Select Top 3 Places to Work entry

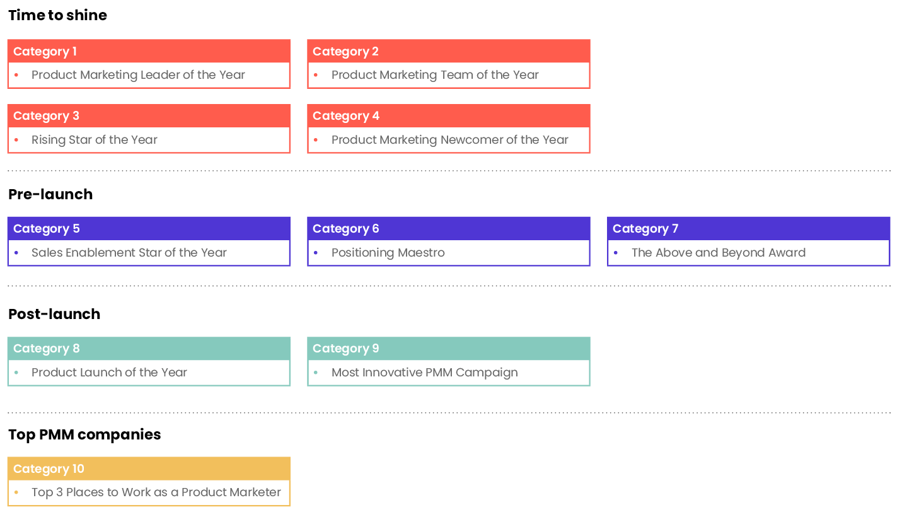[x=156, y=492]
